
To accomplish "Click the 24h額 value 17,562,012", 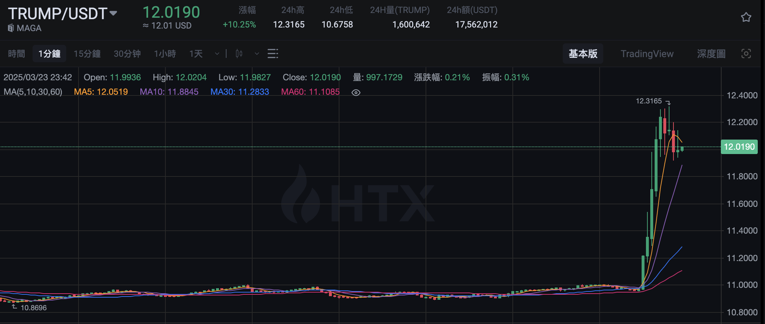I will pos(476,25).
